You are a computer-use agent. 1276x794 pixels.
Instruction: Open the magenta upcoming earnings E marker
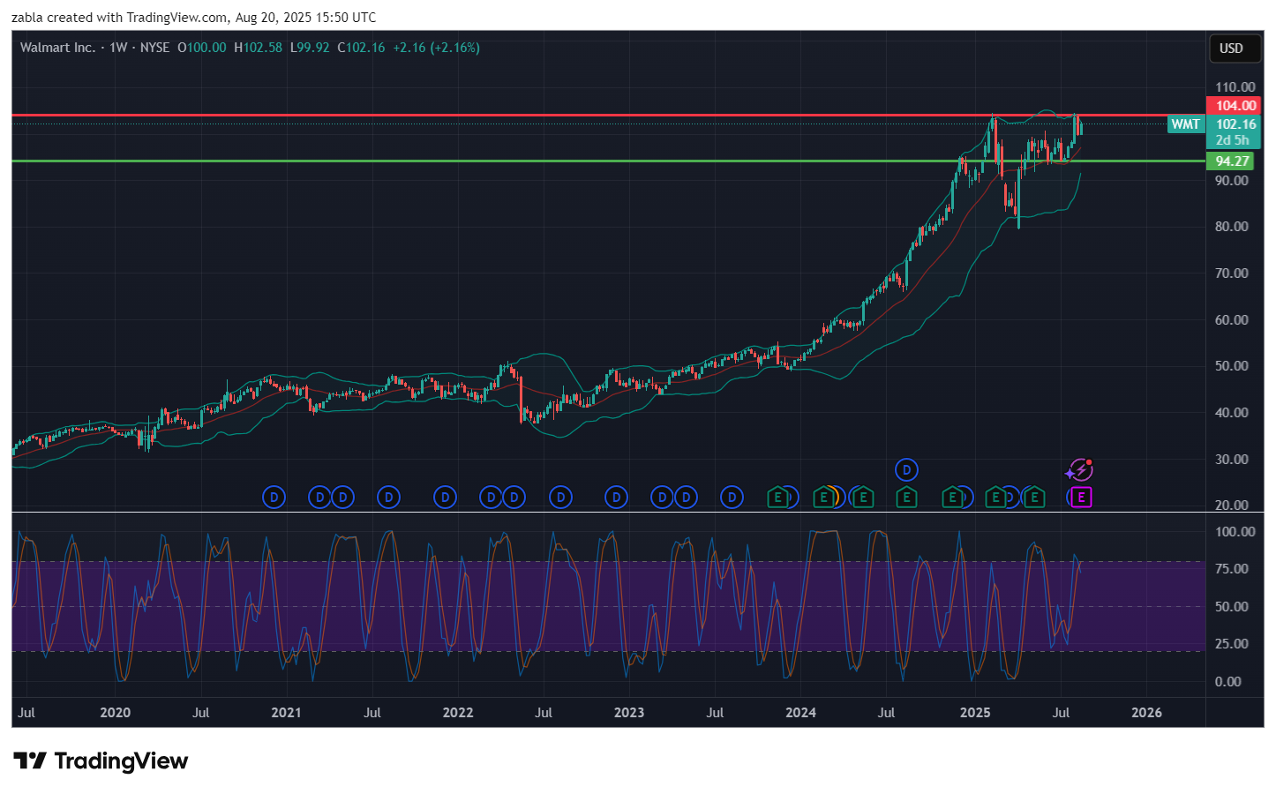tap(1081, 498)
